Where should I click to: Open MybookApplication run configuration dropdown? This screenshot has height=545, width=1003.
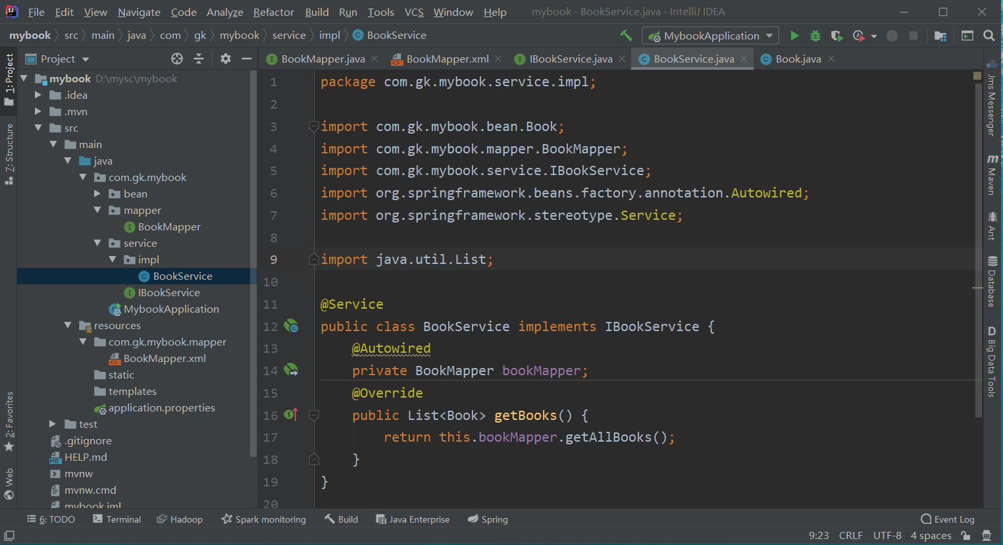(x=711, y=36)
